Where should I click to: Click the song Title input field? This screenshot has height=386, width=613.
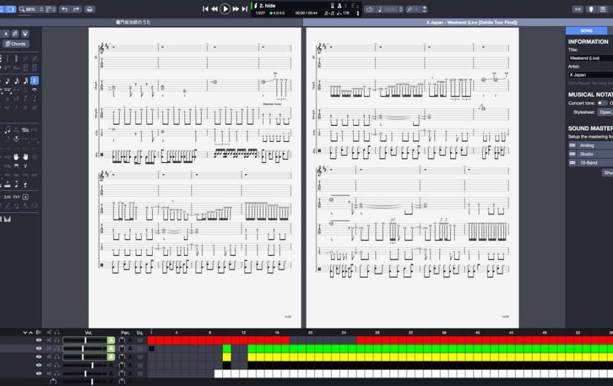[590, 58]
